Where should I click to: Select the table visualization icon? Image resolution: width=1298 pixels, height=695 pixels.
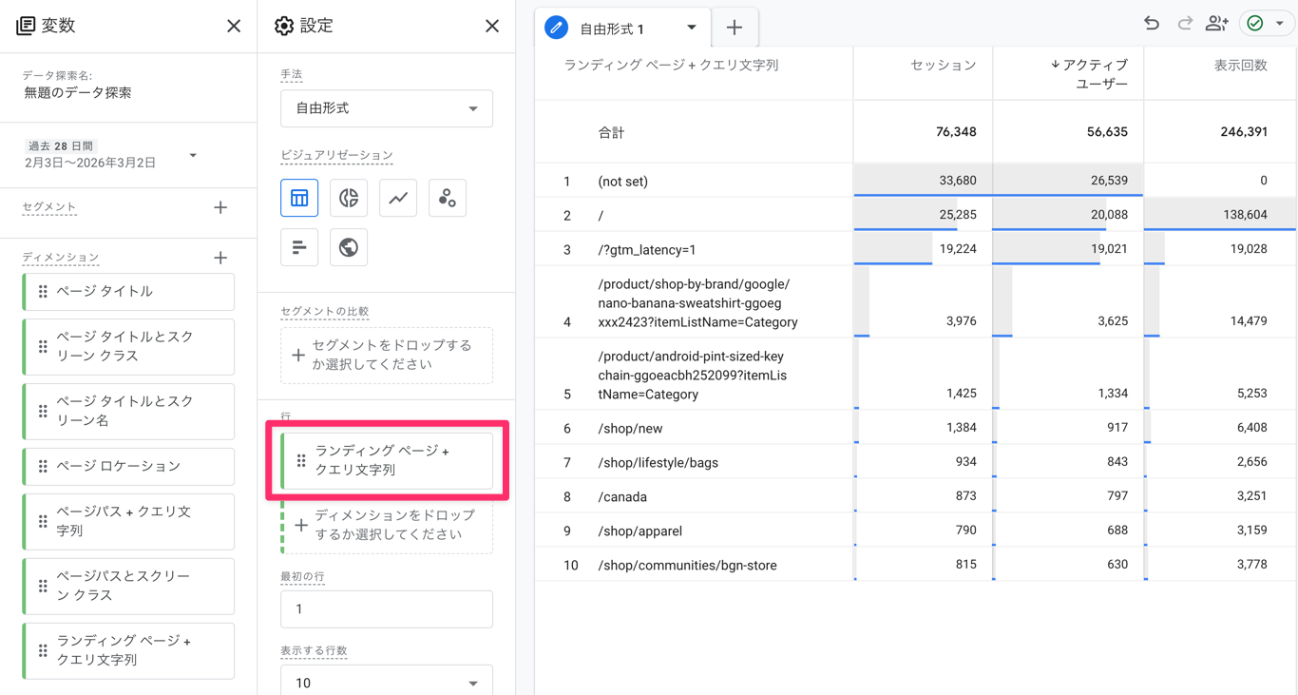299,197
